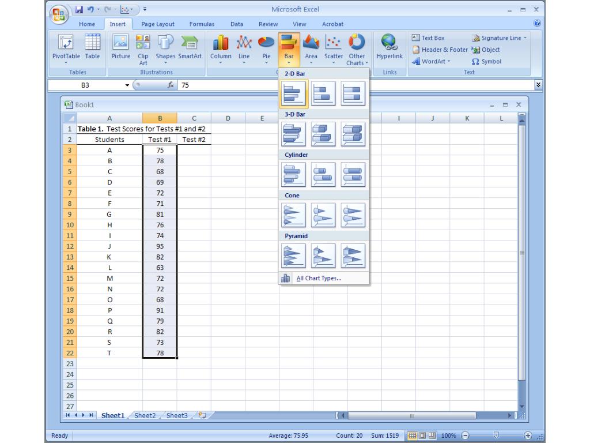590x443 pixels.
Task: Save workbook via Quick Access icon
Action: pos(79,10)
